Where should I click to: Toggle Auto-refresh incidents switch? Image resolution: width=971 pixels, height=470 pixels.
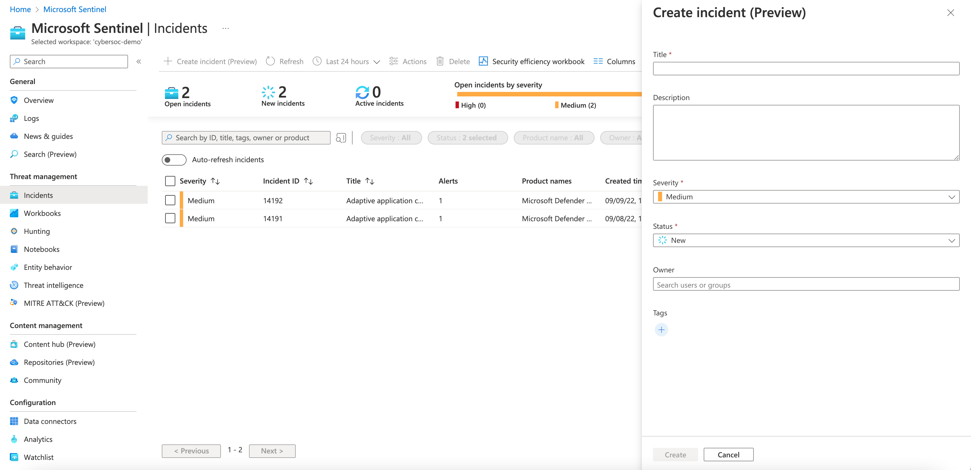pyautogui.click(x=174, y=160)
